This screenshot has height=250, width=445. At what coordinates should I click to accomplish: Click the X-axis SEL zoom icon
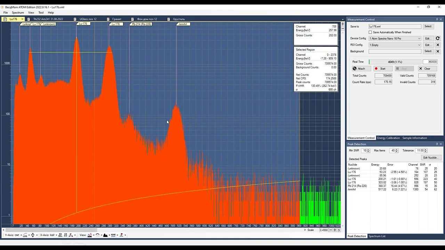point(60,235)
